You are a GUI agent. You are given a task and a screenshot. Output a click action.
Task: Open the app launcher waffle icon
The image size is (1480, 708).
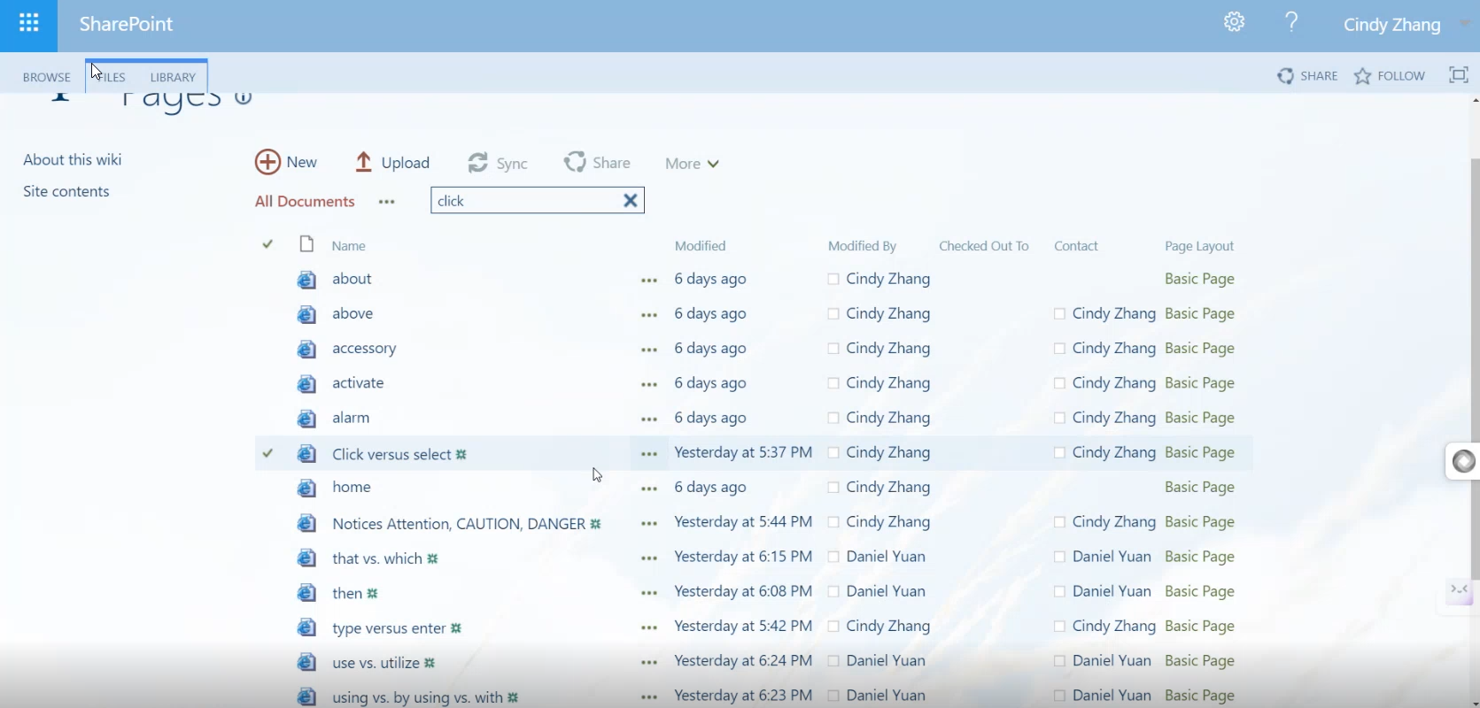[x=28, y=24]
